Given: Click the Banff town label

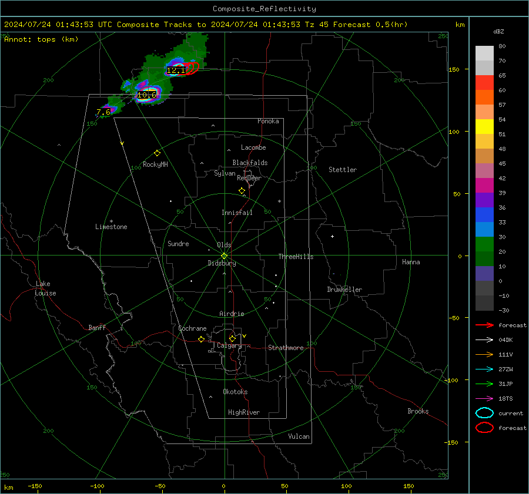Looking at the screenshot, I should pyautogui.click(x=97, y=328).
